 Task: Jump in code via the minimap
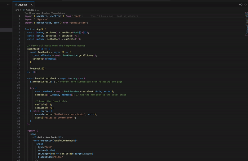(246, 24)
